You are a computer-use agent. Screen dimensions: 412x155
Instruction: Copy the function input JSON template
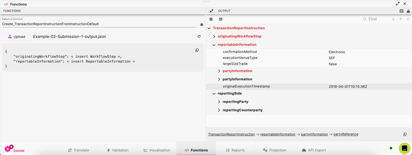197,50
